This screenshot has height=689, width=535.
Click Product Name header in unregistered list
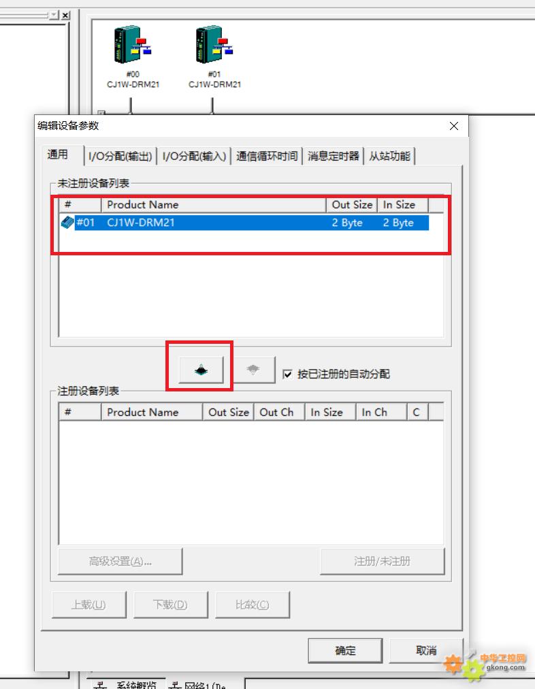[214, 205]
